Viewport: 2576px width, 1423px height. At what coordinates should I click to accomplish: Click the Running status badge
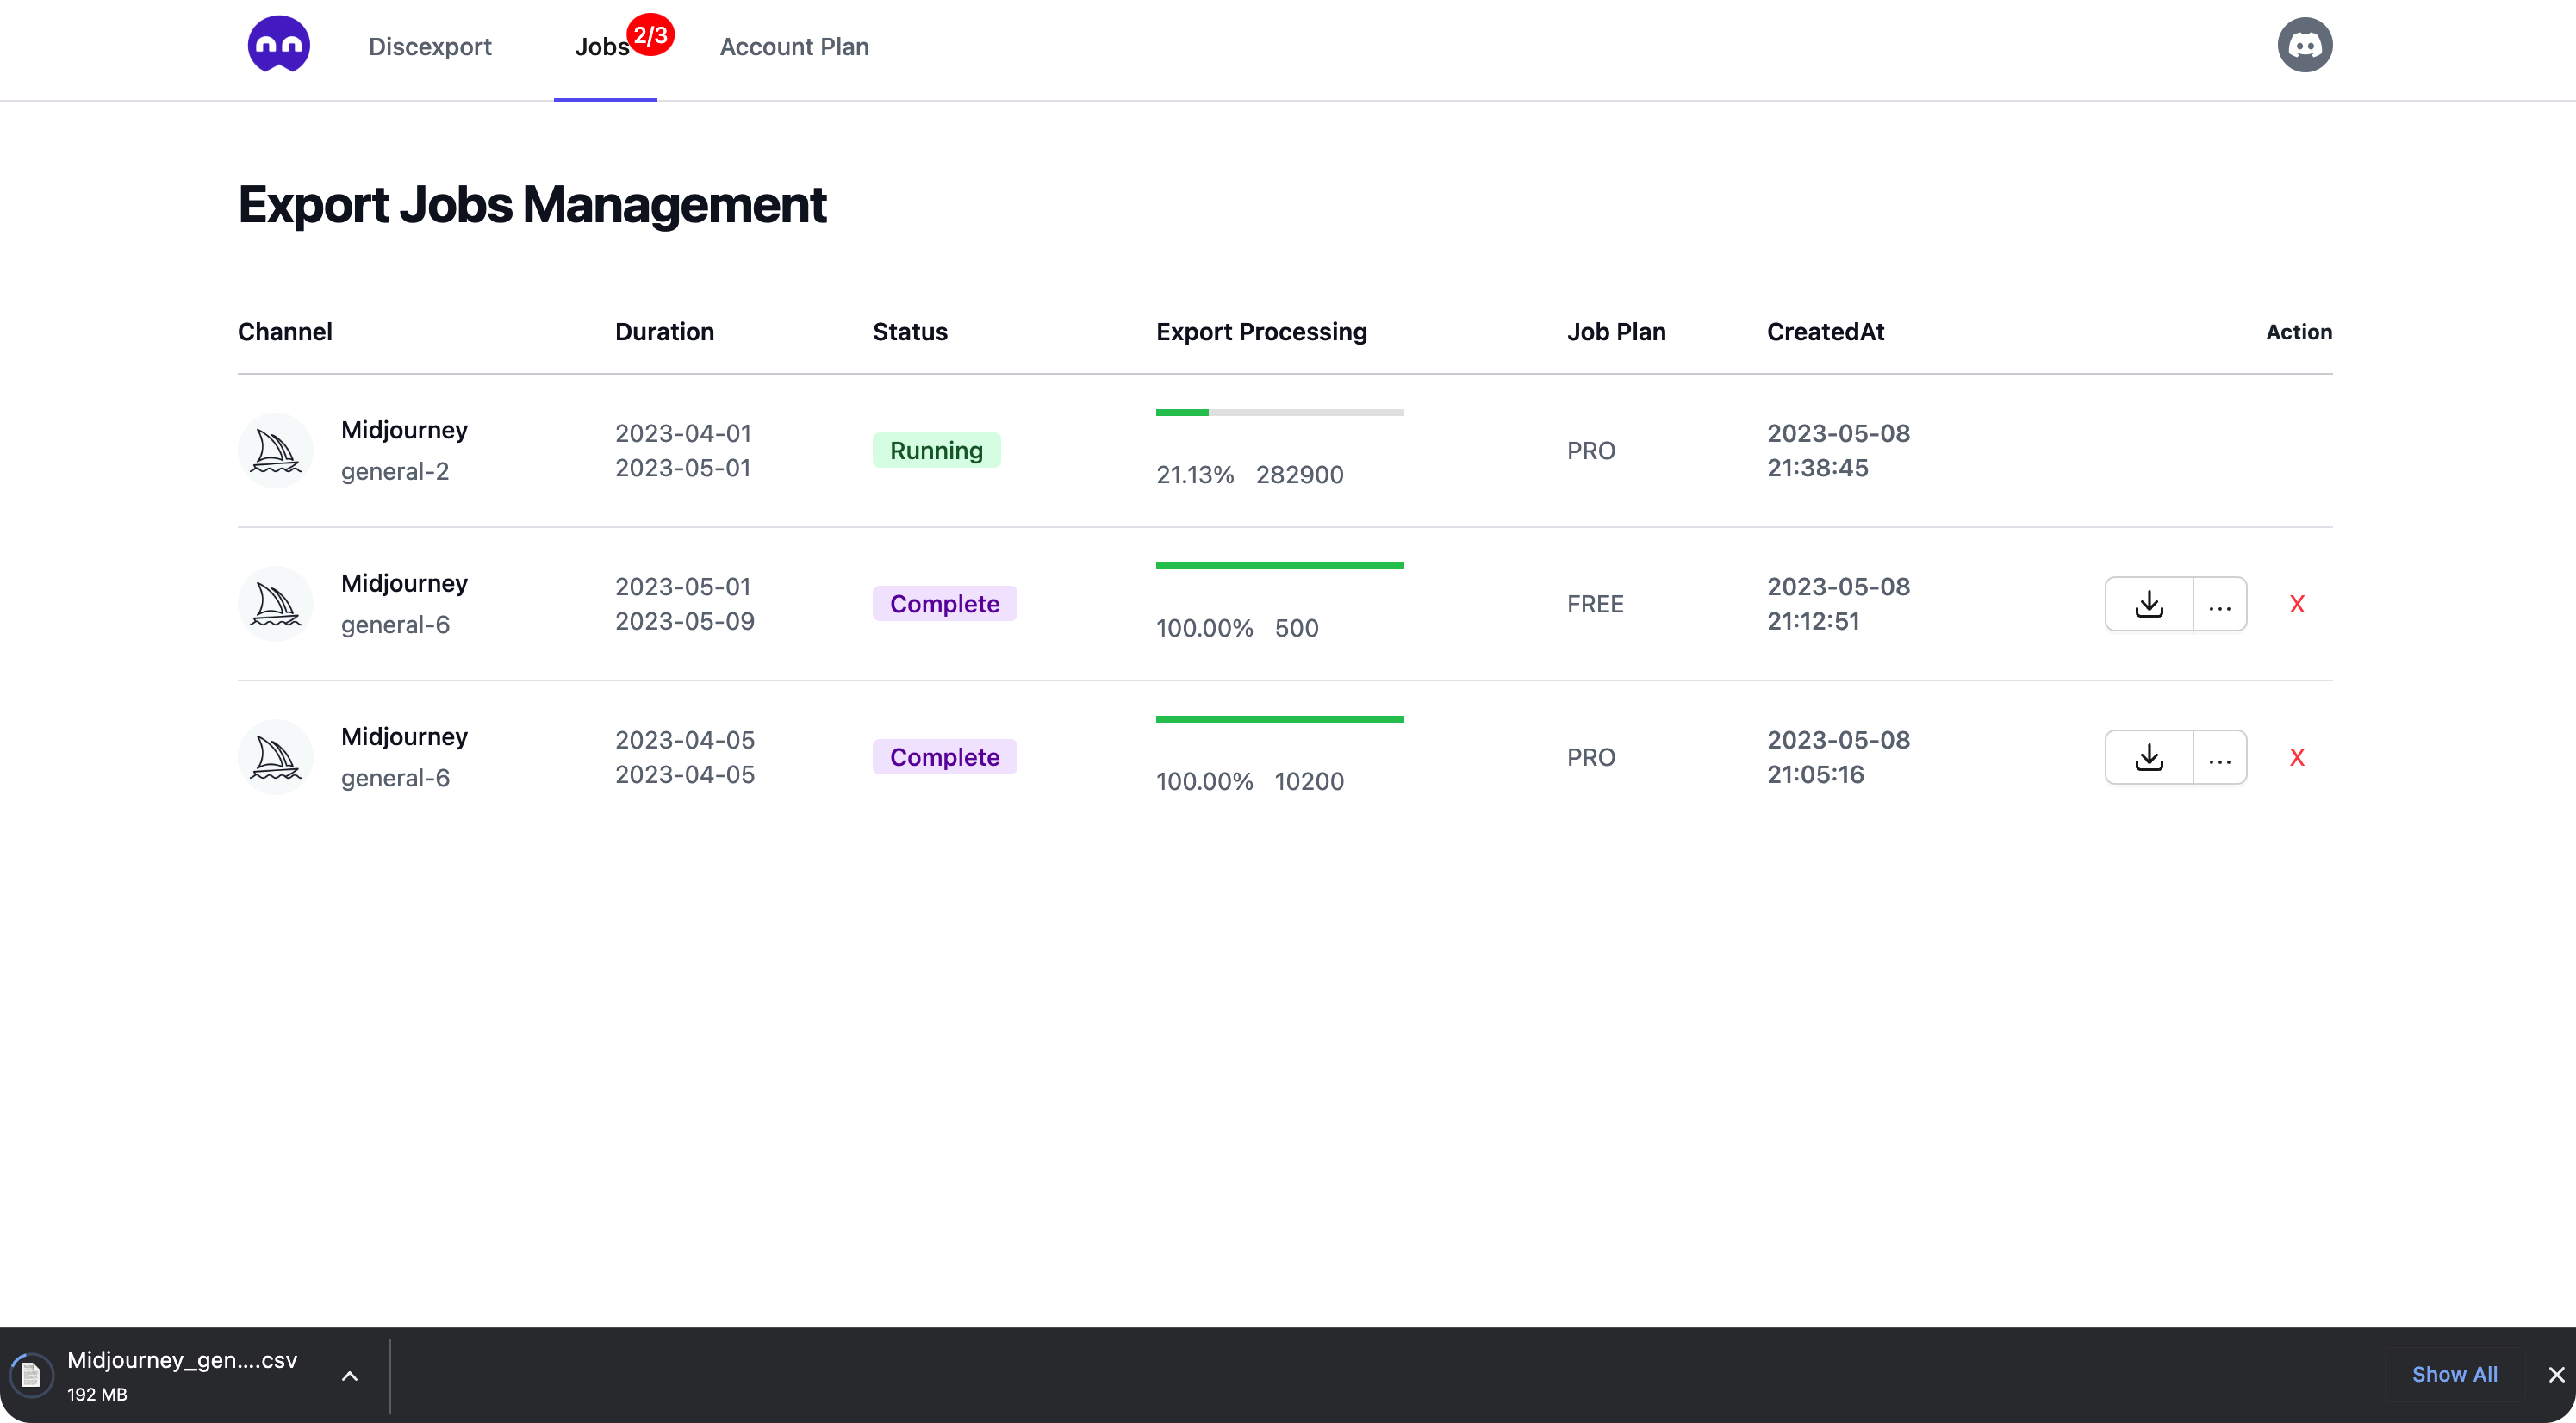(936, 450)
